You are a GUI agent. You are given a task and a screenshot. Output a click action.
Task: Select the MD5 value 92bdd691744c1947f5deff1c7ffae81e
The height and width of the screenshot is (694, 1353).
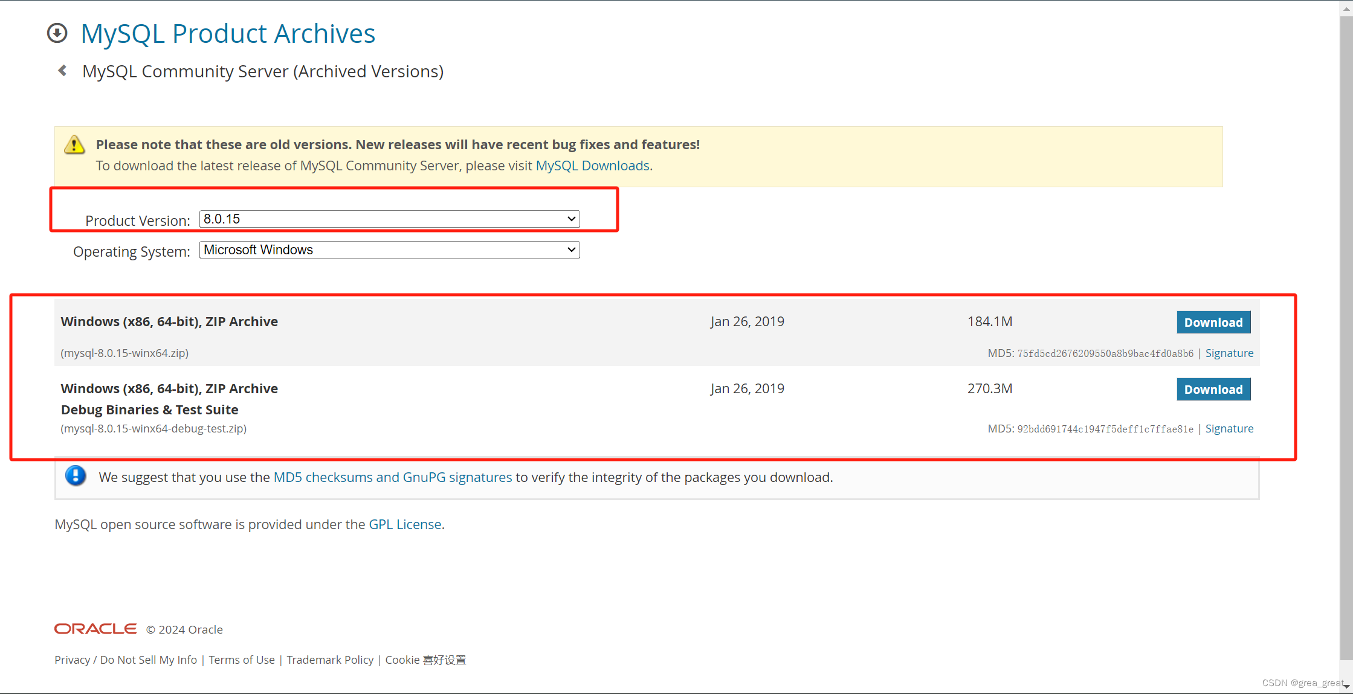1105,429
